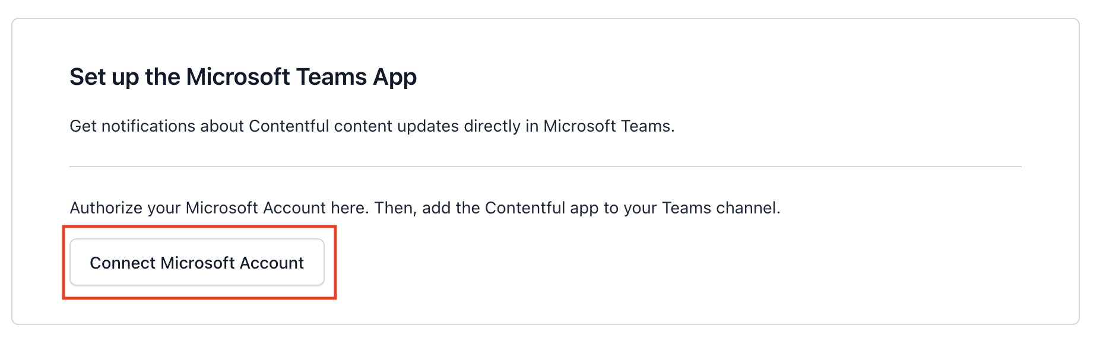Click the 'Set up the Microsoft Teams App' heading
1103x351 pixels.
[243, 77]
